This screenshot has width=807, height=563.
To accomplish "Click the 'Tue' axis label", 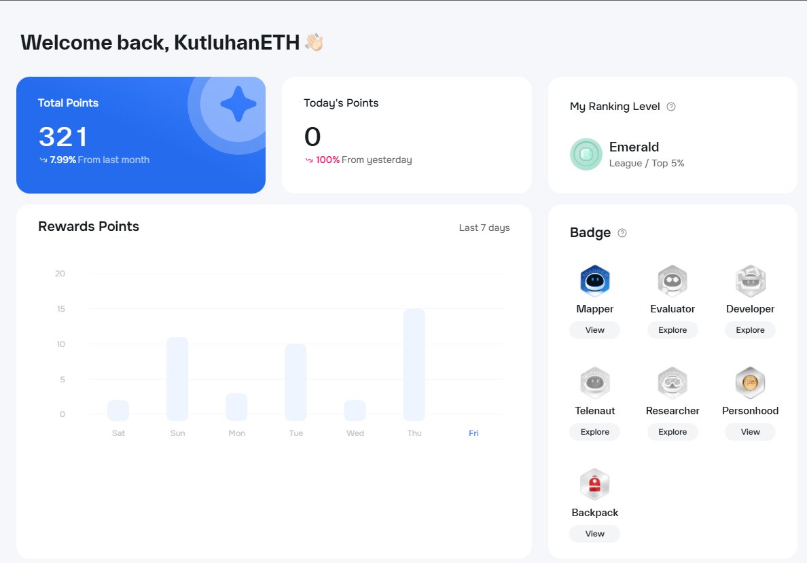I will pyautogui.click(x=296, y=433).
